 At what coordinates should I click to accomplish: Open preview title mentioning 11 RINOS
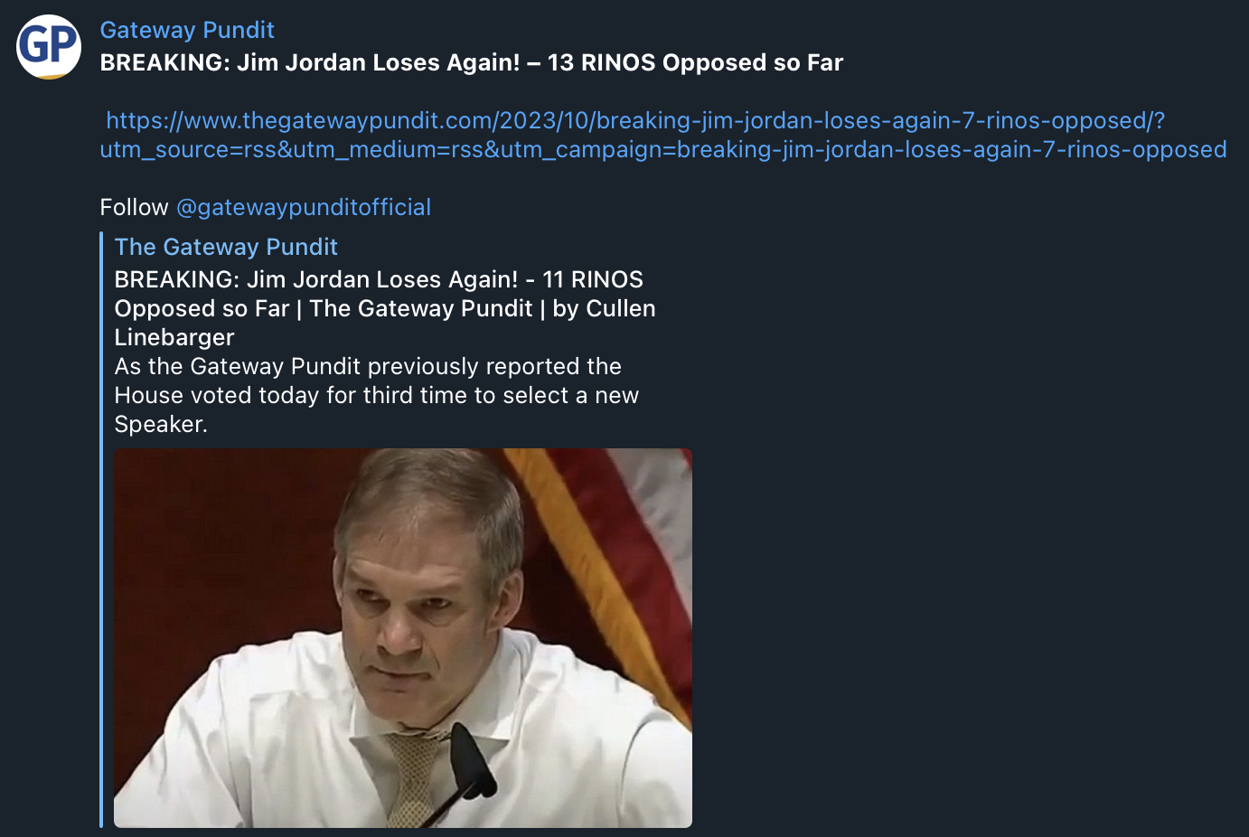pos(385,308)
